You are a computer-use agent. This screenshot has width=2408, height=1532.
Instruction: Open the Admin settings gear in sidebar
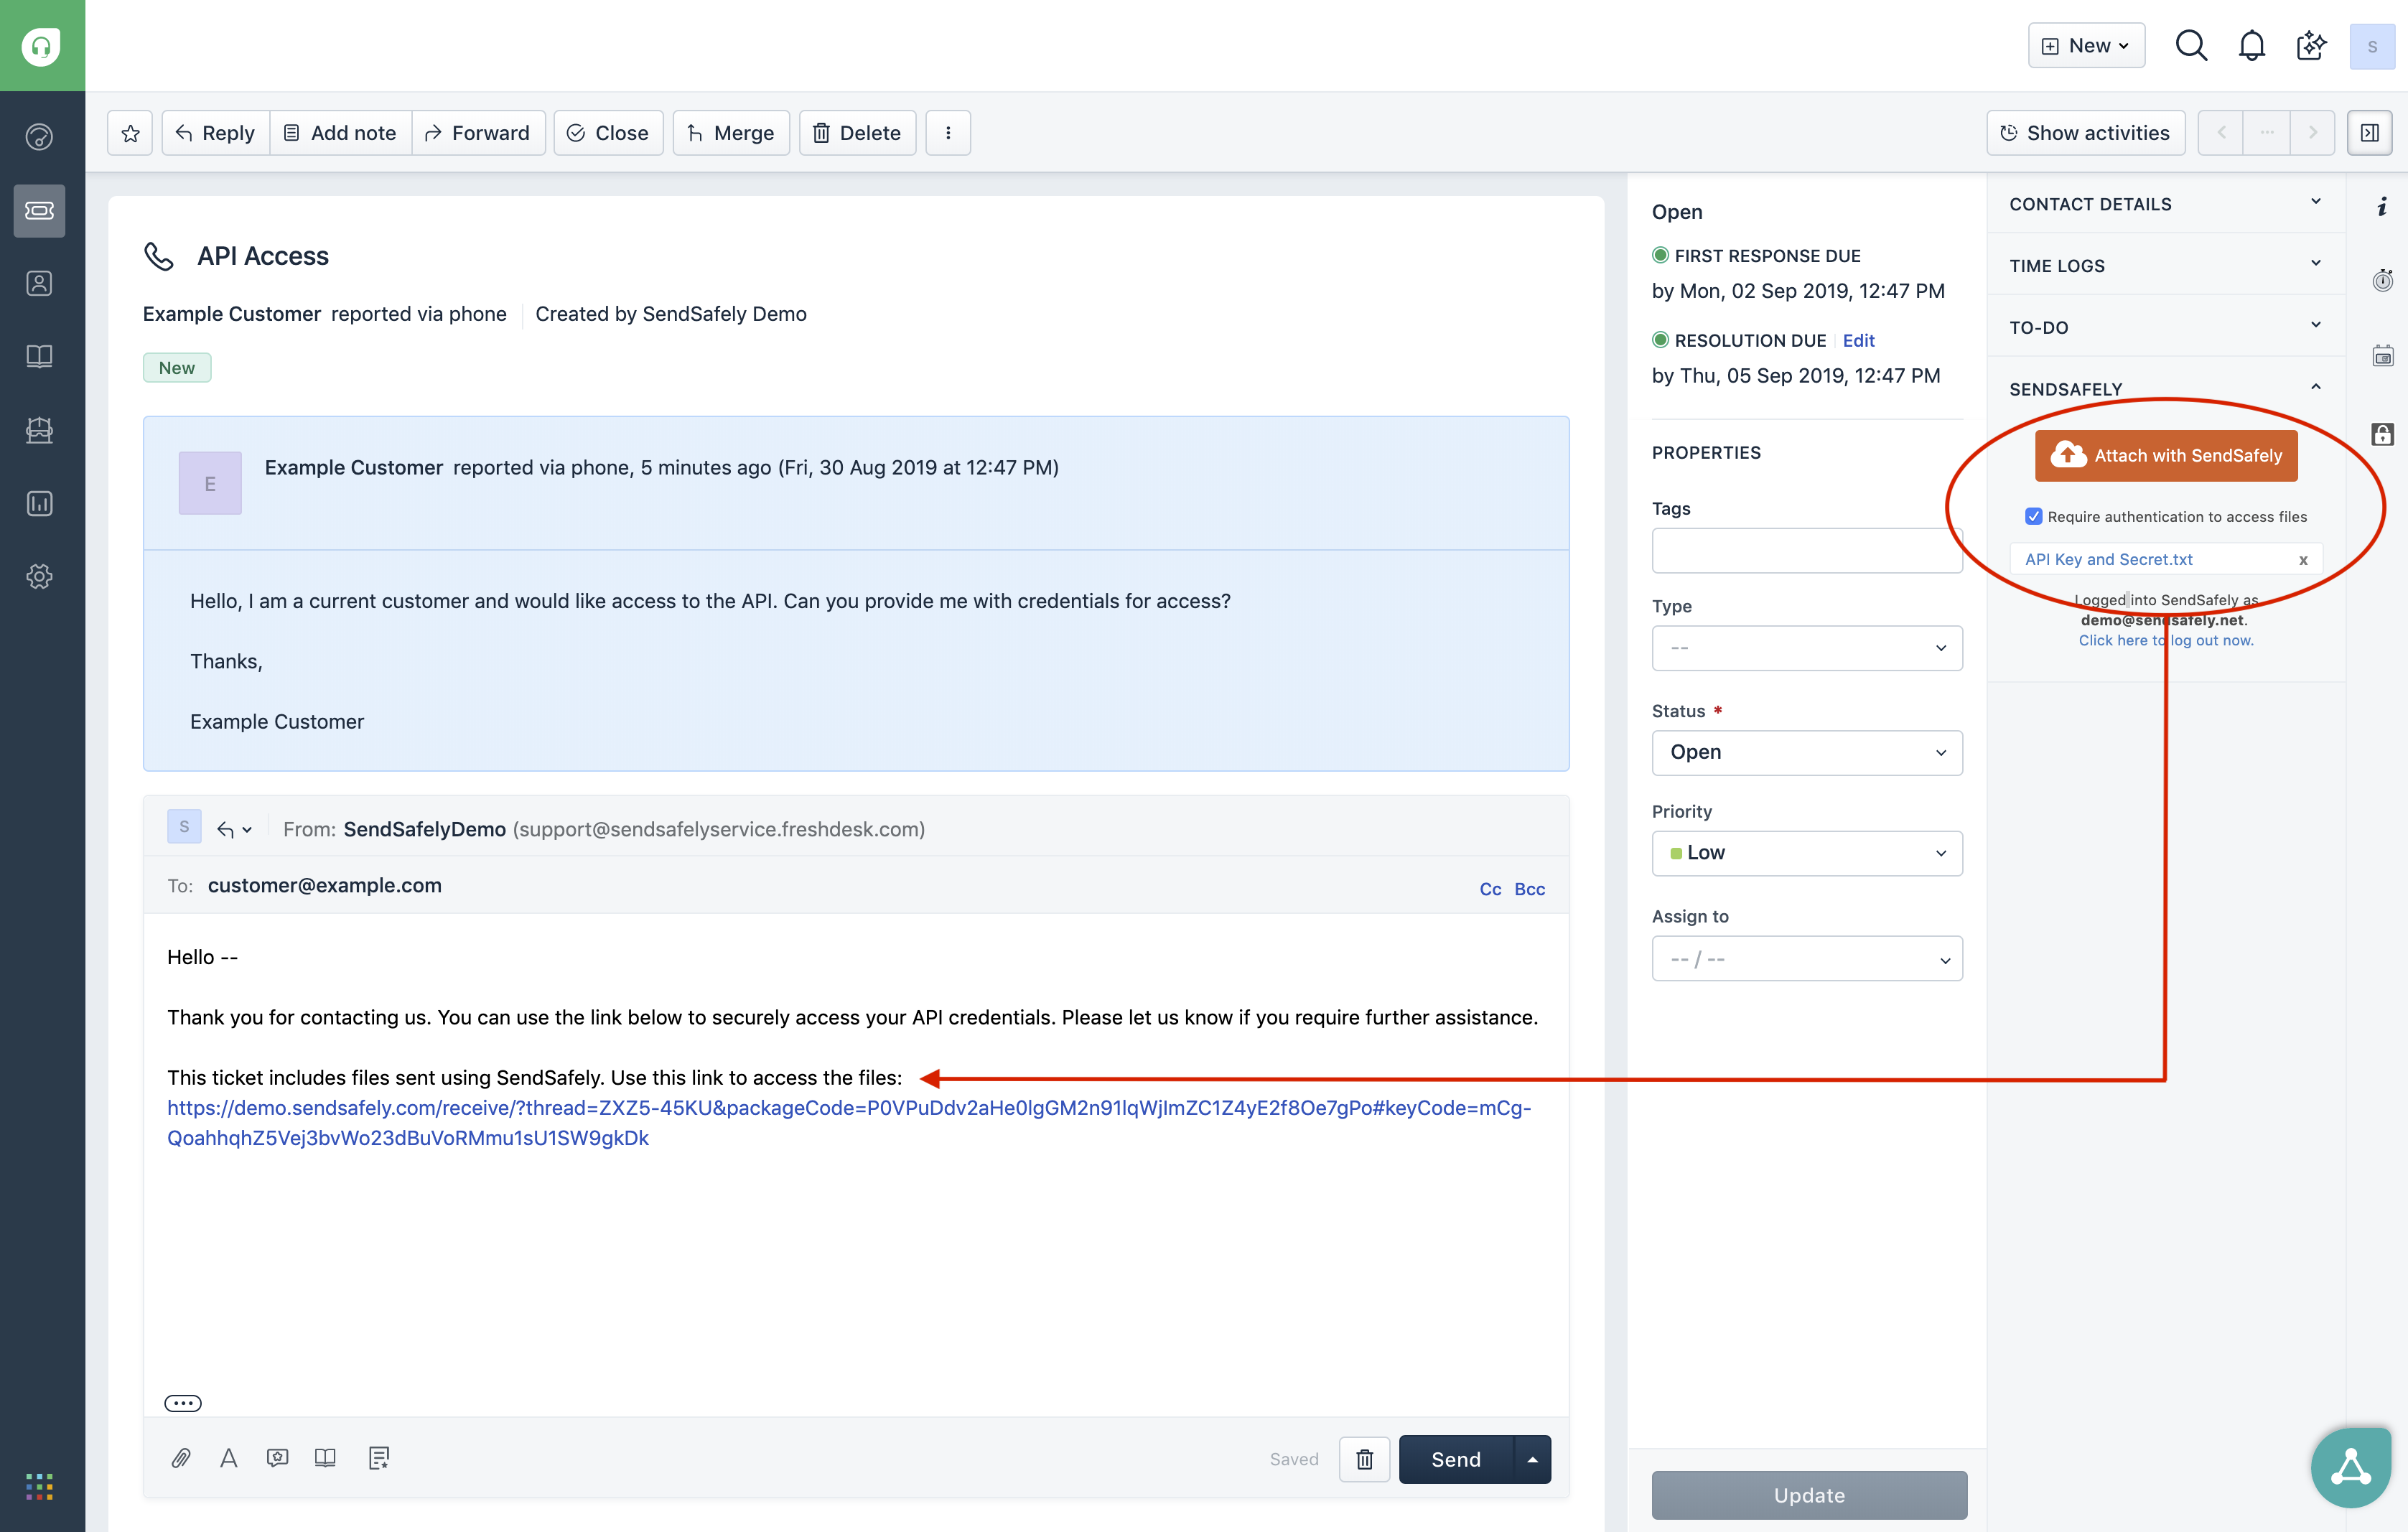point(40,576)
